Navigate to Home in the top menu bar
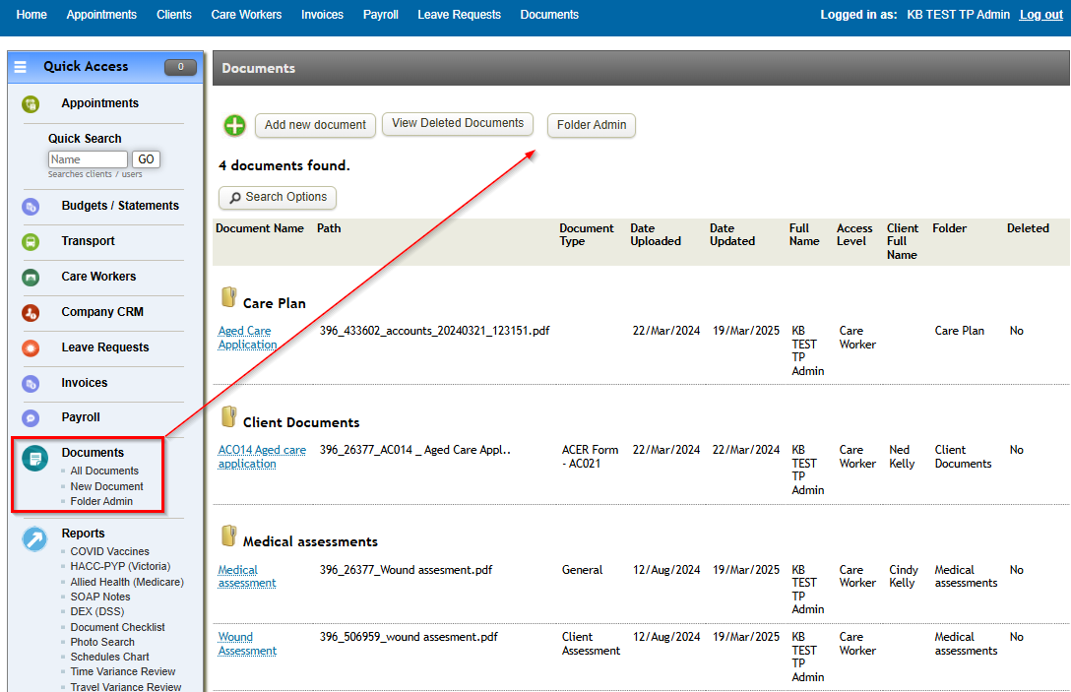 [x=31, y=14]
